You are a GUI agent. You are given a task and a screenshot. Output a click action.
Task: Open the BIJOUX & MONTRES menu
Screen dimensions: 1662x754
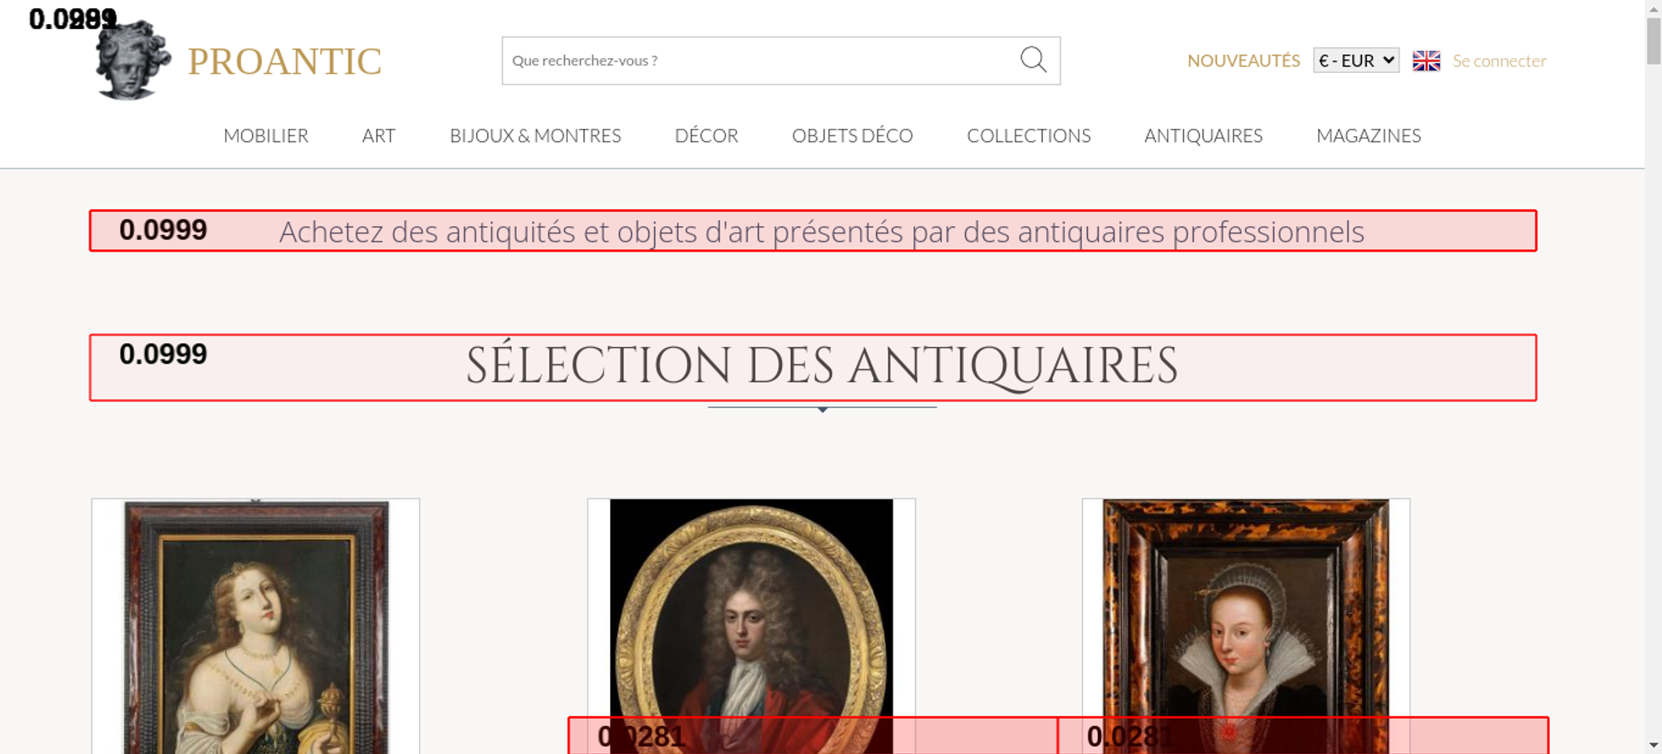coord(535,135)
